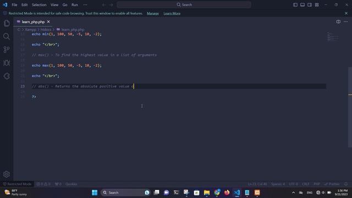Viewport: 352px width, 198px height.
Task: Click the closing ?> PHP tag
Action: (34, 97)
